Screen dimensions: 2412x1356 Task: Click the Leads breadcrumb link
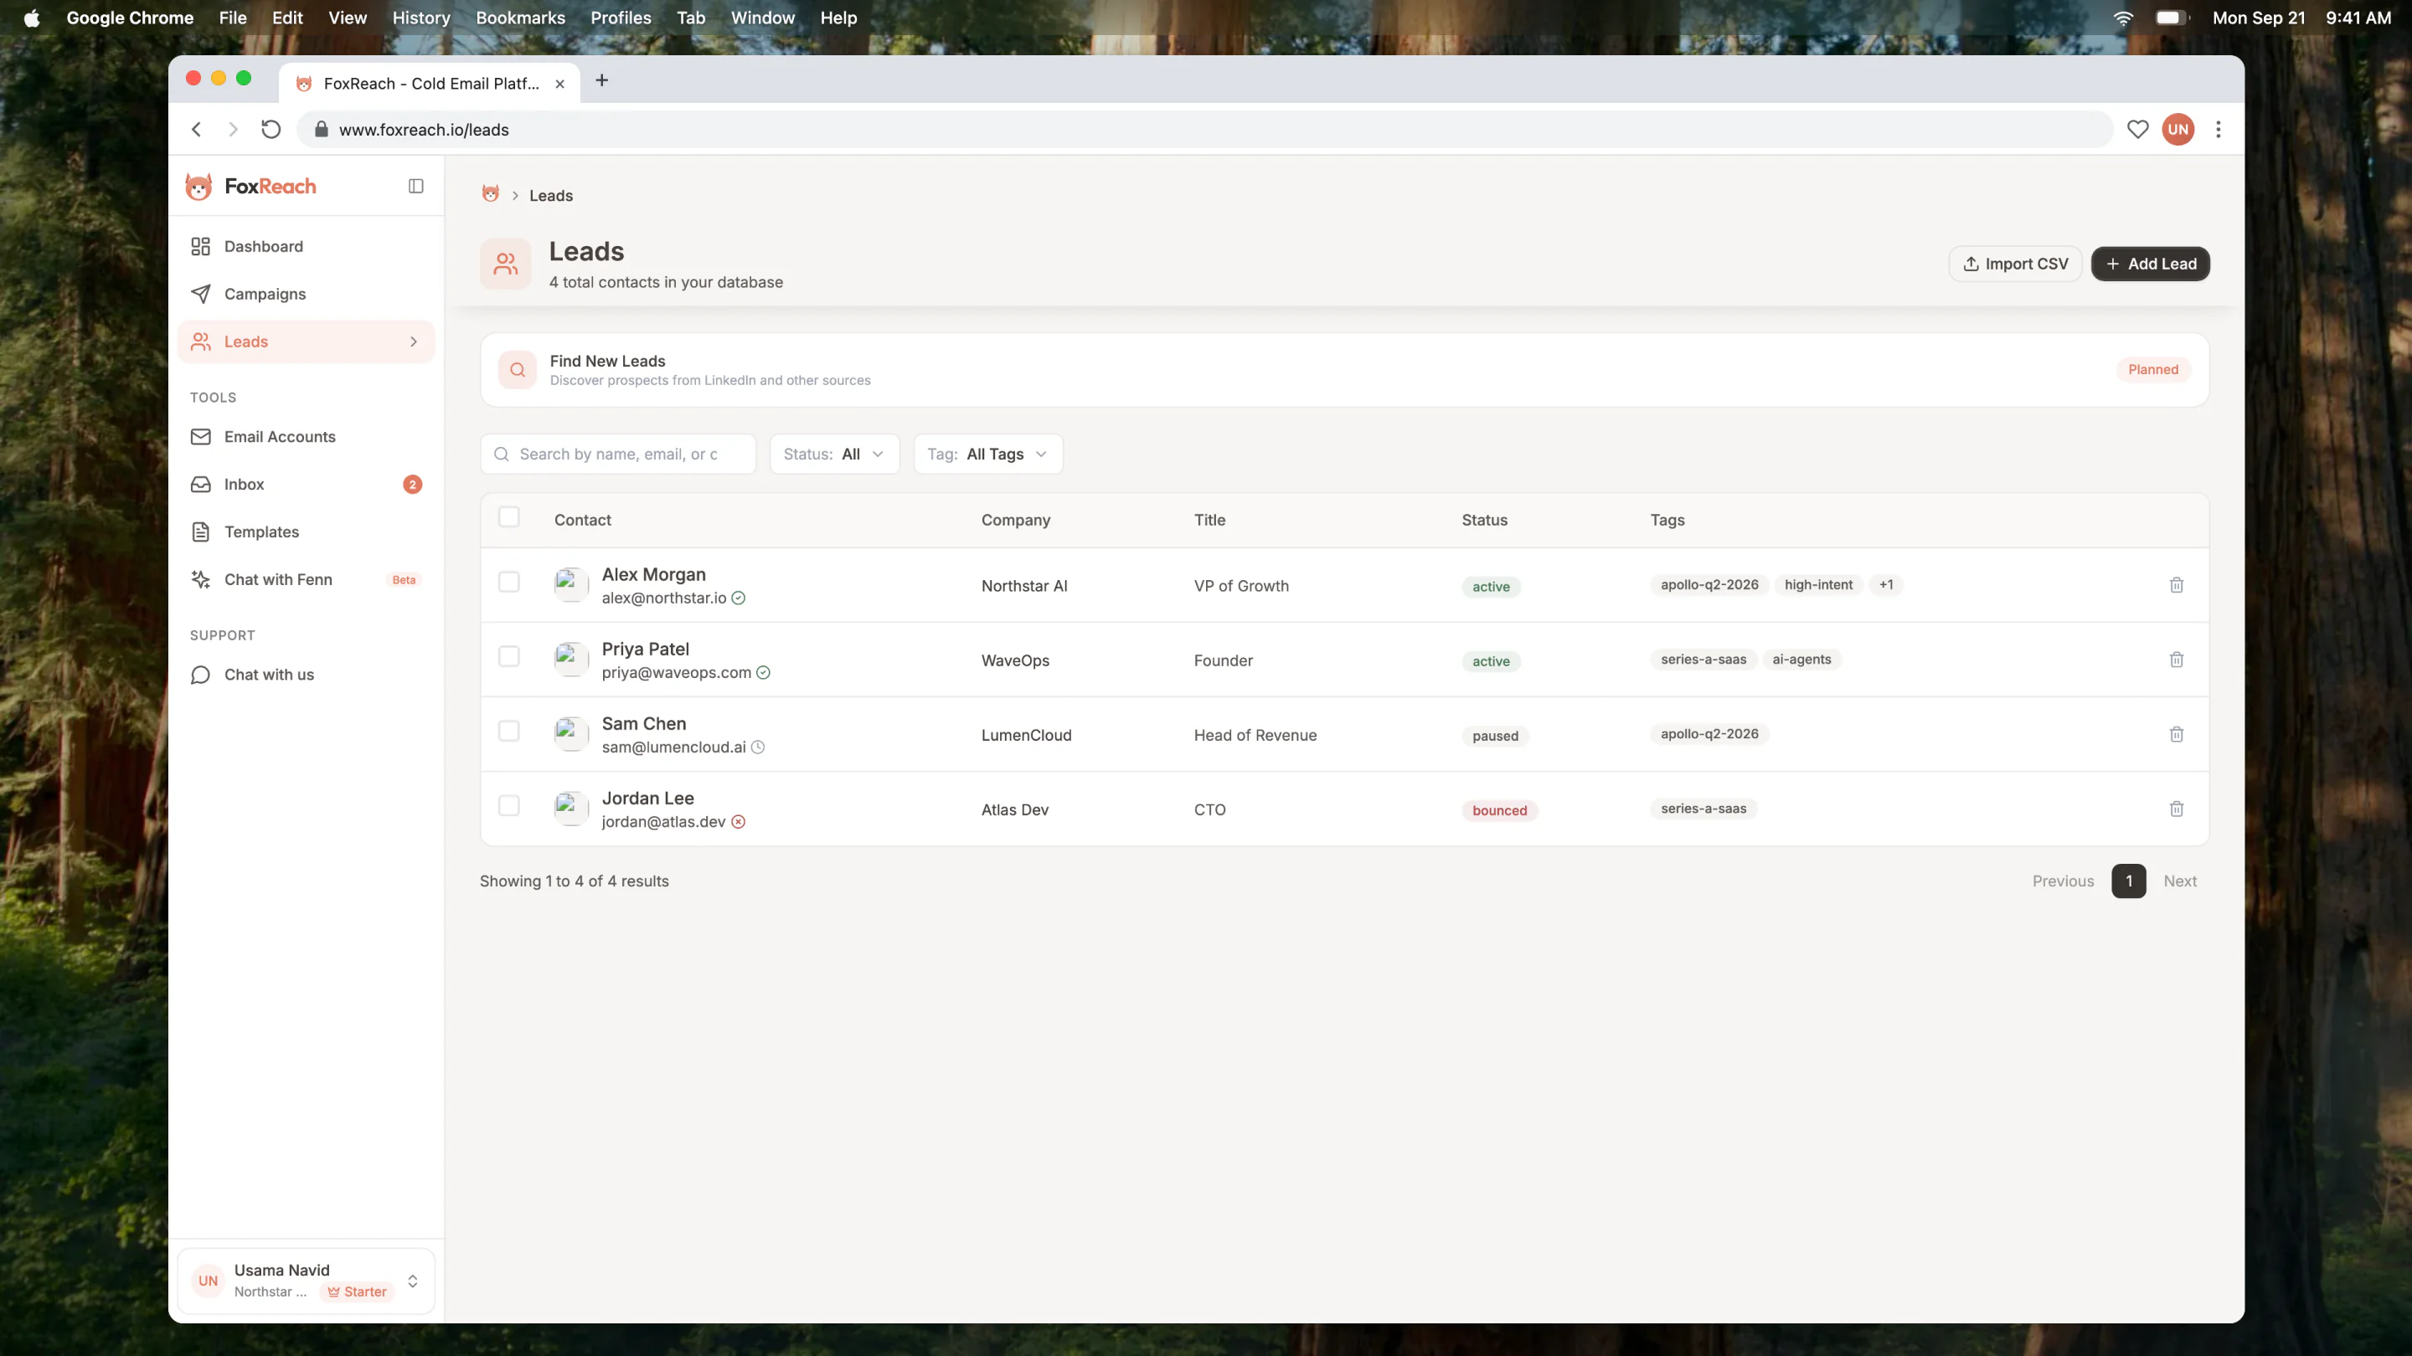550,196
